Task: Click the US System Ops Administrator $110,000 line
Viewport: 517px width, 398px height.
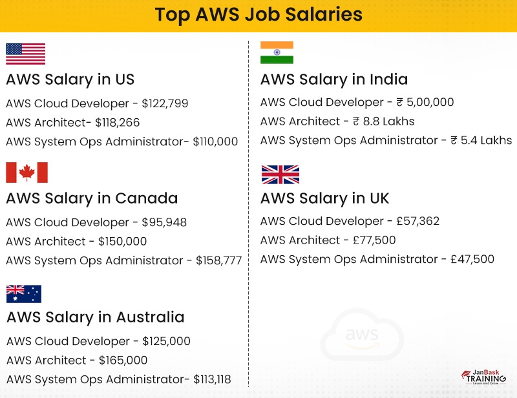Action: pos(122,141)
